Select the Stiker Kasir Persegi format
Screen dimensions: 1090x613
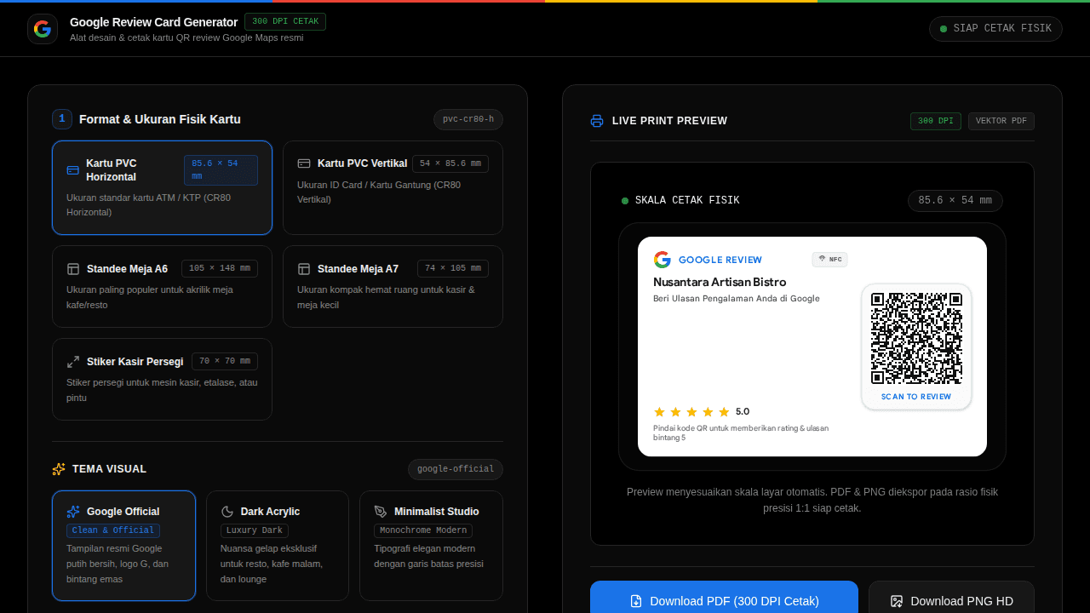pos(162,379)
